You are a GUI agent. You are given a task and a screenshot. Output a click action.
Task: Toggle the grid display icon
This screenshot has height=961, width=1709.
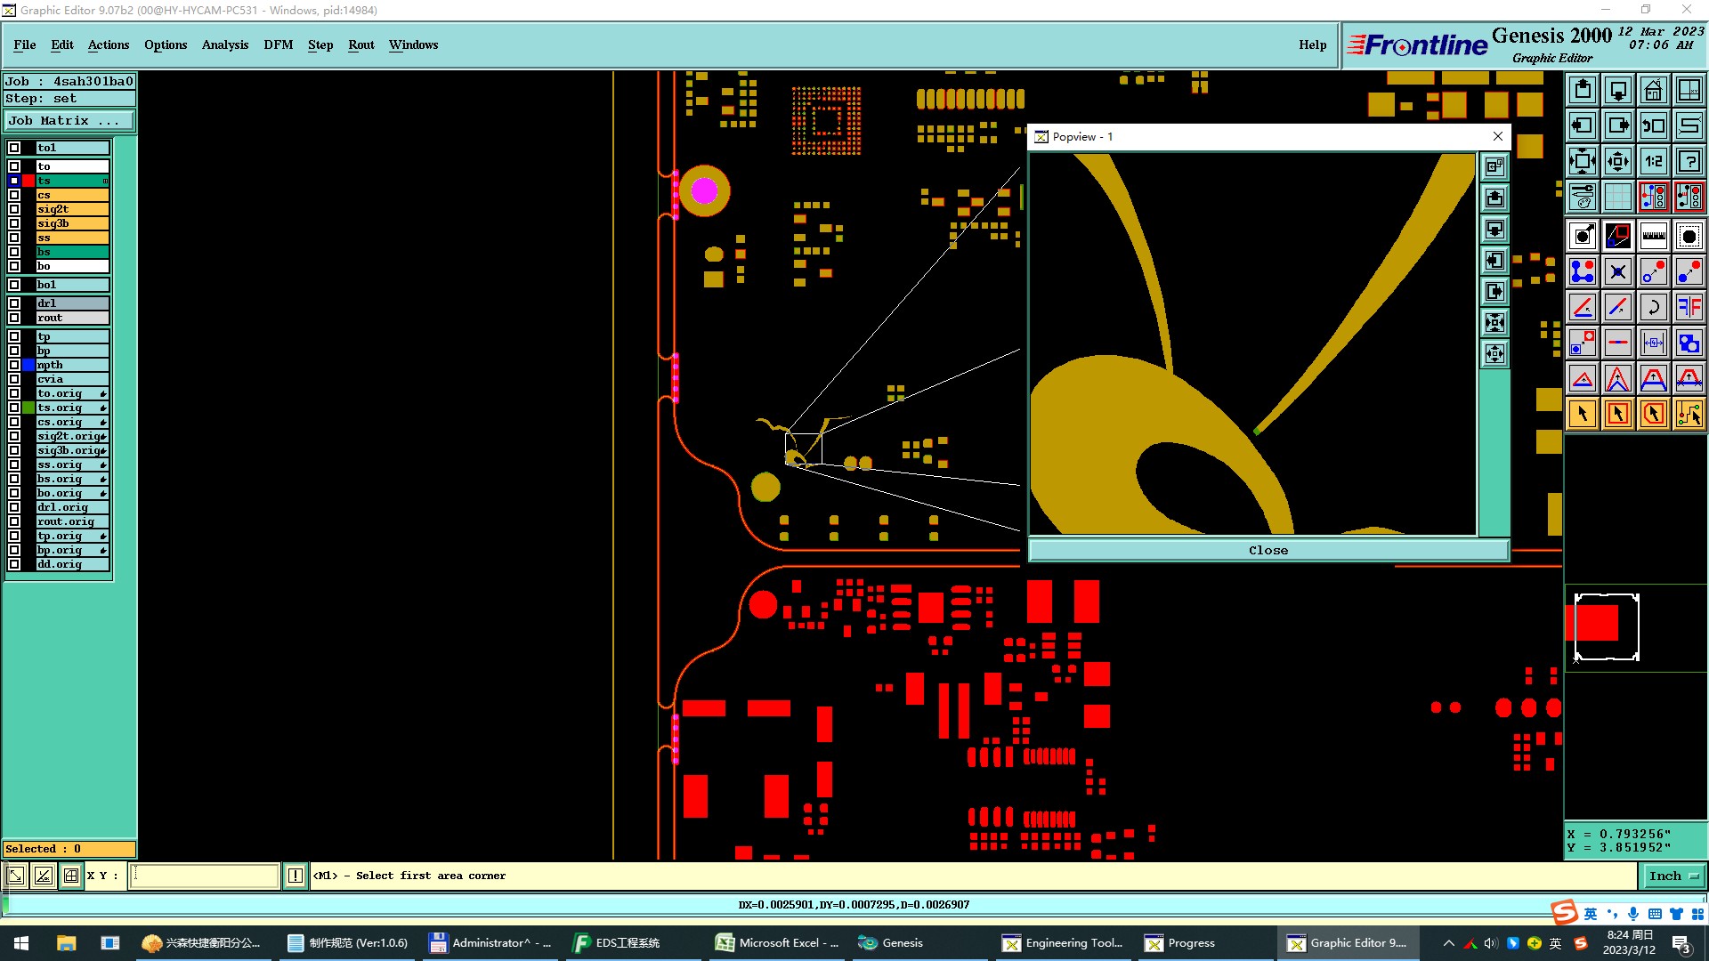tap(1617, 197)
